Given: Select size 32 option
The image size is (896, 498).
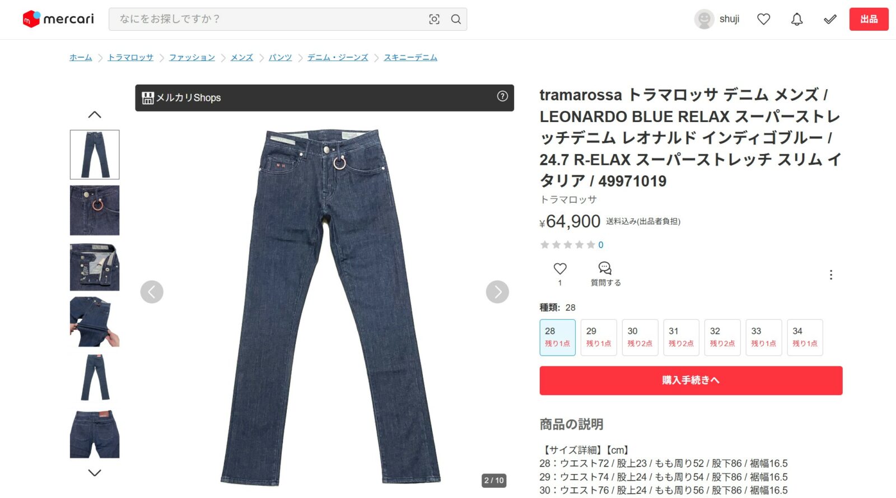Looking at the screenshot, I should click(x=722, y=337).
